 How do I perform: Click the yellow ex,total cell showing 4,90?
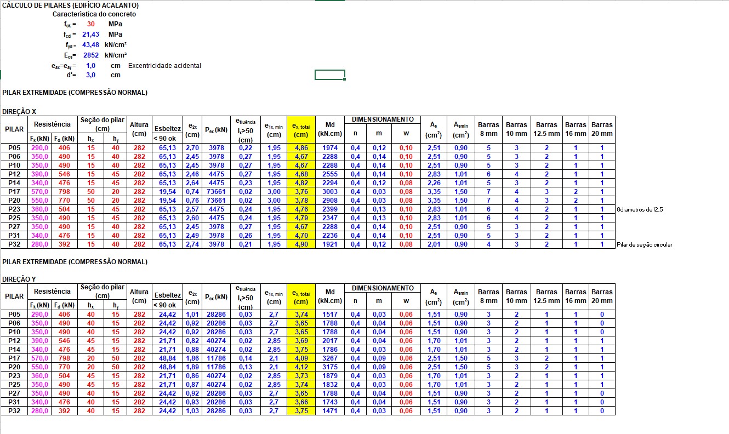tap(301, 244)
